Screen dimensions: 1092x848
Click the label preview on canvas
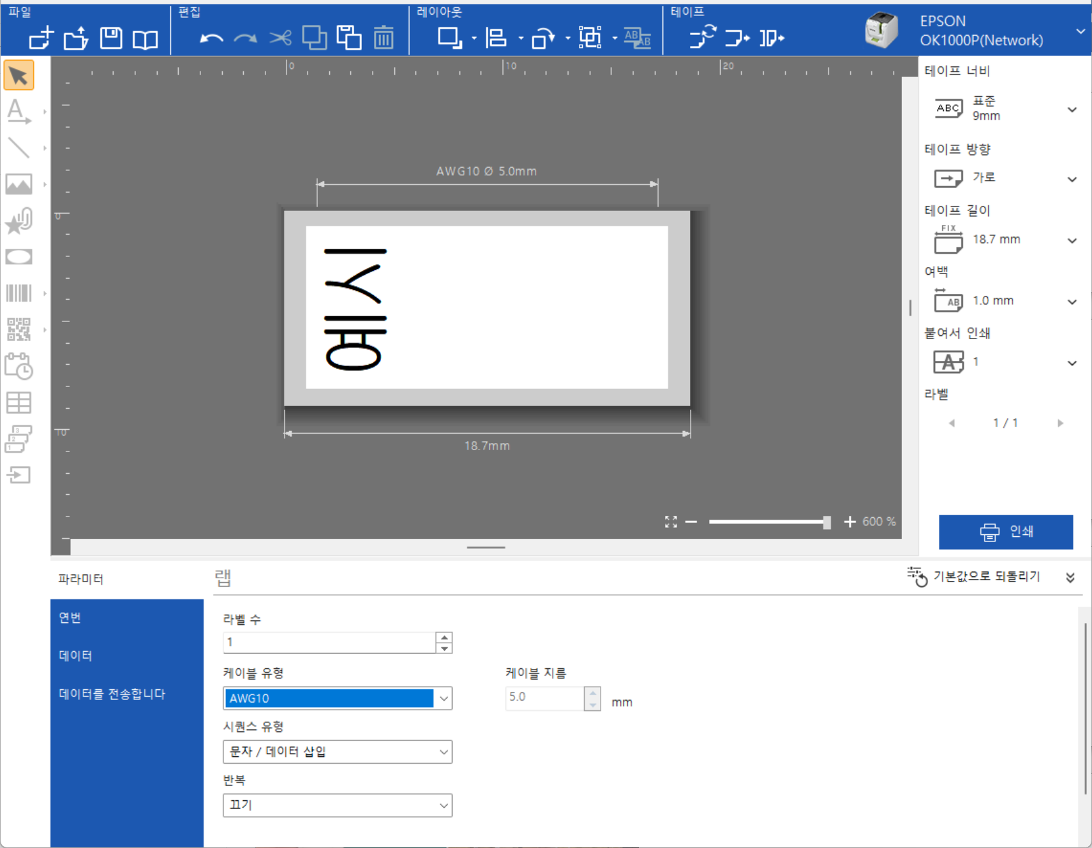click(x=487, y=308)
